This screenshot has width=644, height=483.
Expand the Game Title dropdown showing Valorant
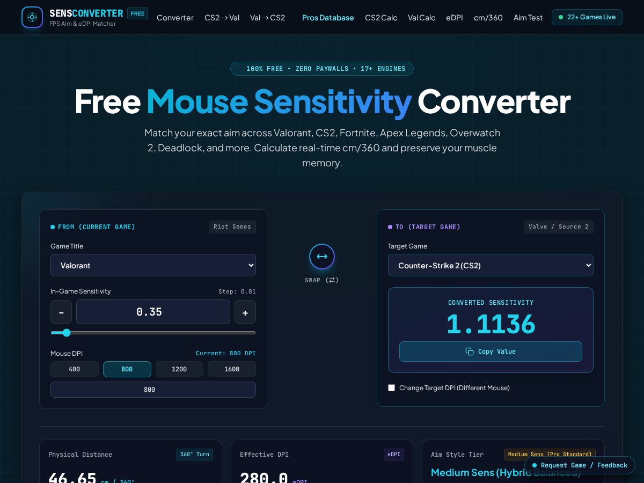coord(153,265)
